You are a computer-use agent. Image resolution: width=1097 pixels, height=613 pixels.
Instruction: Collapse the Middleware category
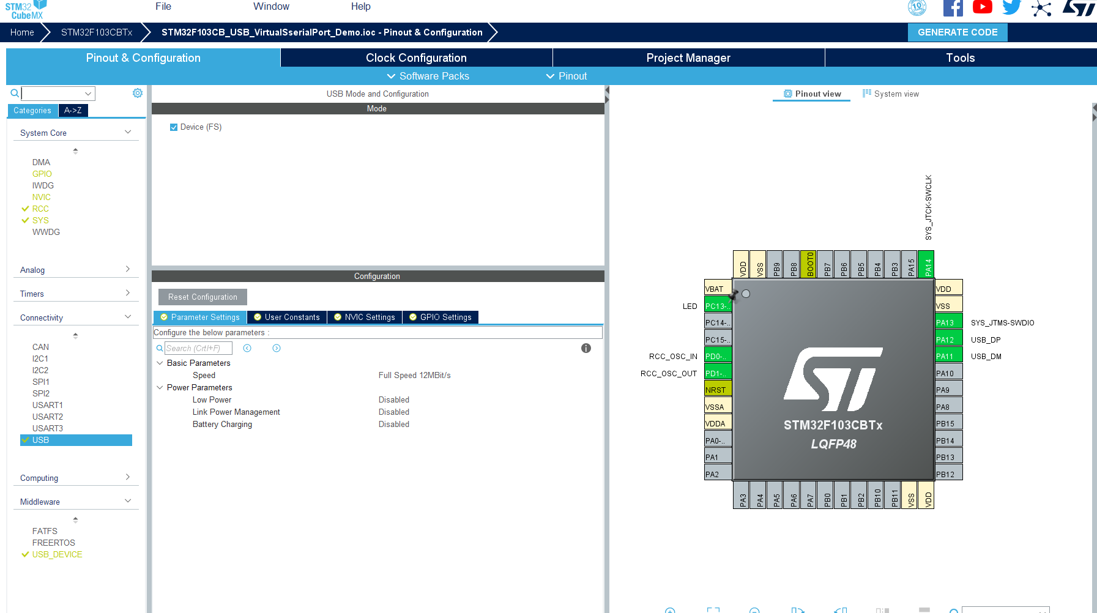tap(128, 501)
